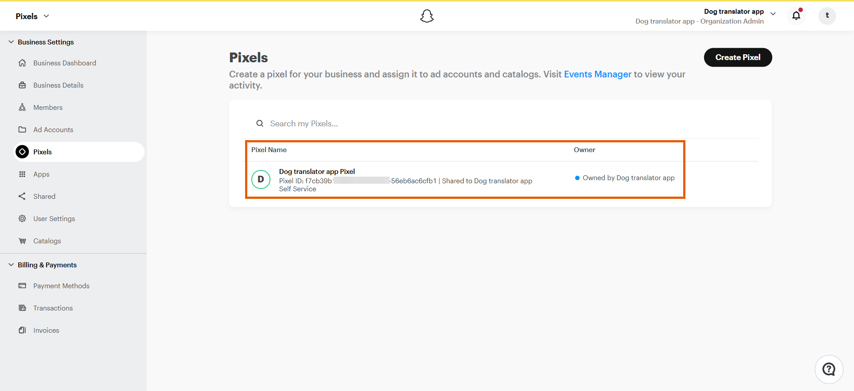Click the Catalogs cart icon
This screenshot has width=854, height=391.
coord(22,241)
